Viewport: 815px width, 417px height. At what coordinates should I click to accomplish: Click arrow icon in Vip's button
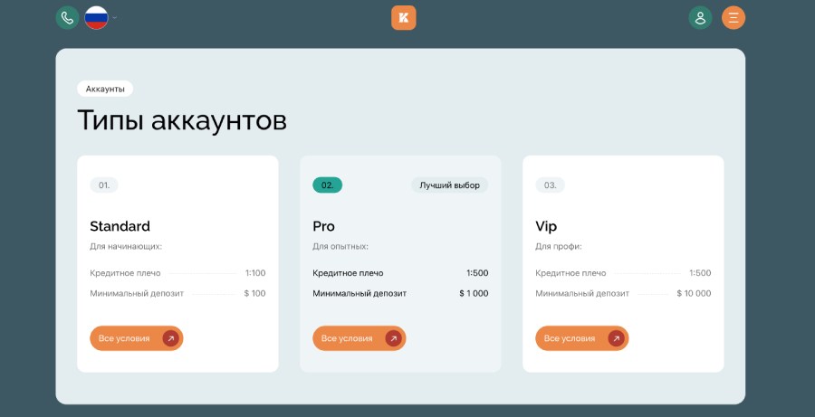click(617, 338)
